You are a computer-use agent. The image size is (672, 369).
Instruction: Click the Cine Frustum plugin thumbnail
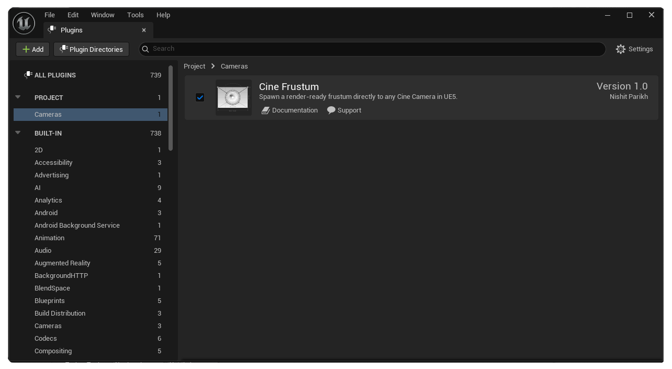pos(233,97)
